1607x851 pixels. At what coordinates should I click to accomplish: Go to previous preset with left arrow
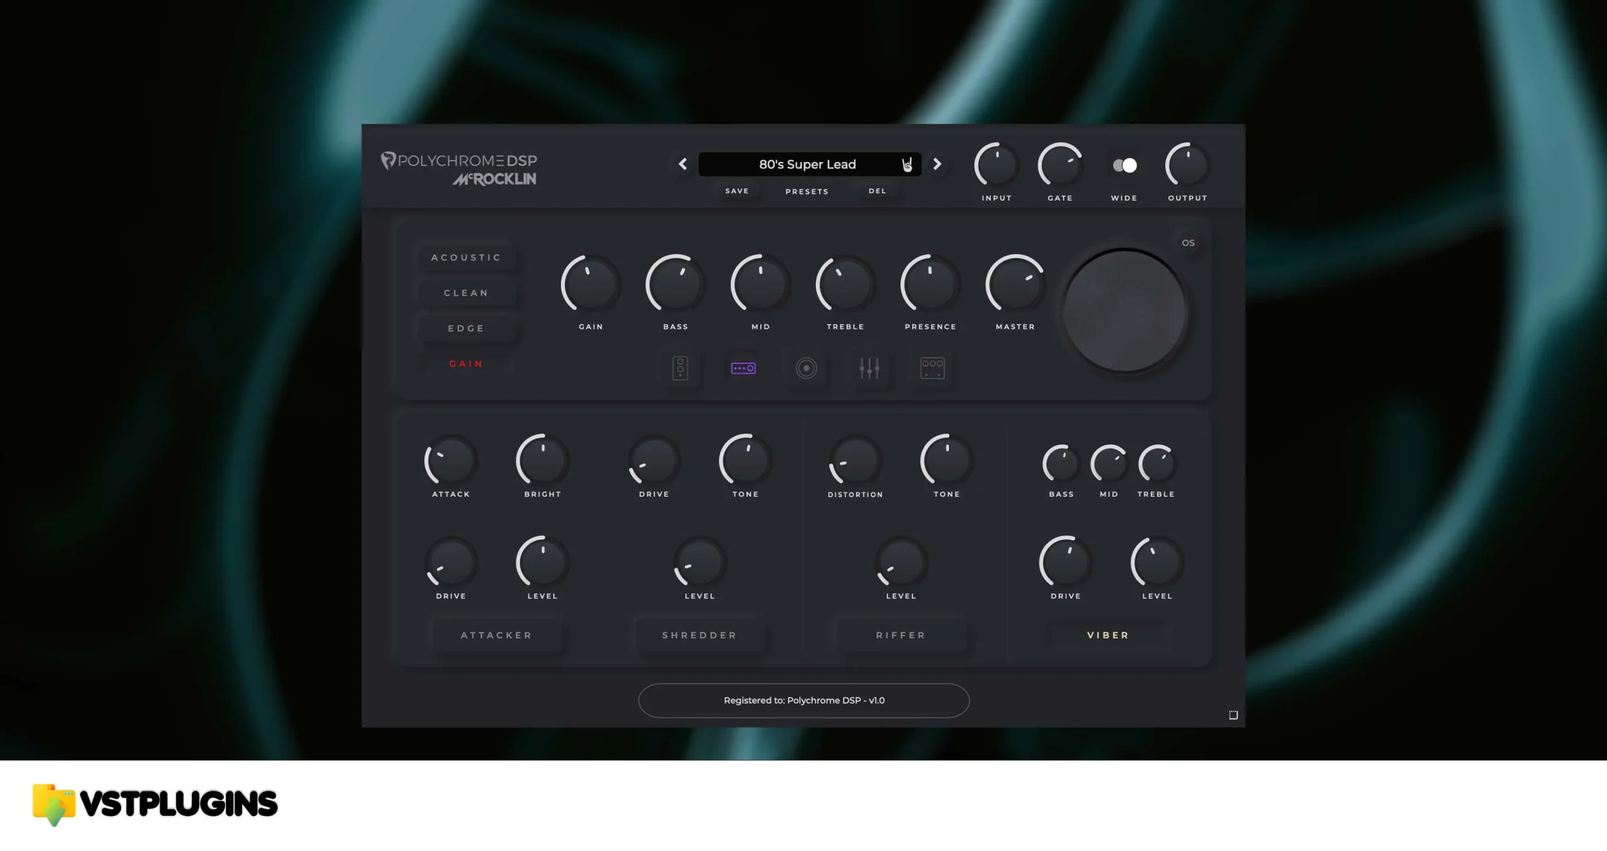[683, 164]
